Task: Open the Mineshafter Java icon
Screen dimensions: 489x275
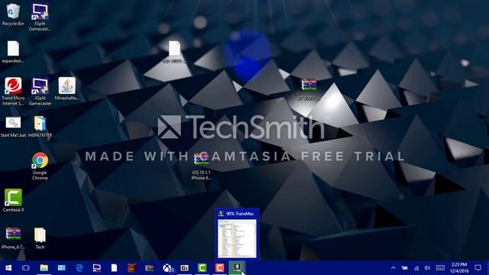Action: tap(66, 89)
